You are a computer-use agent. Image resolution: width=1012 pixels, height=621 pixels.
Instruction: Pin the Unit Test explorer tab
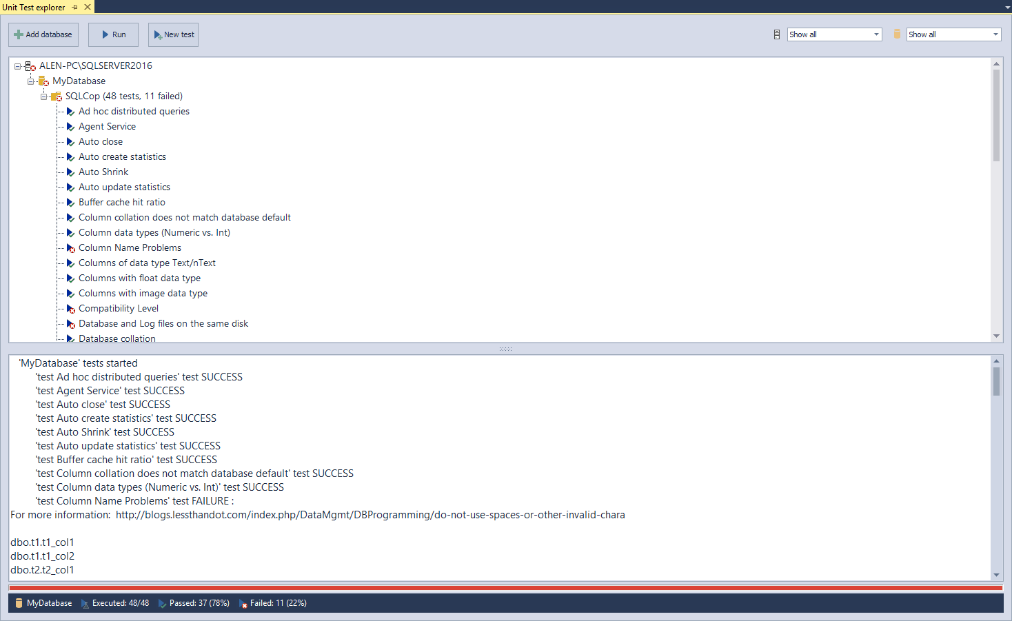coord(75,7)
